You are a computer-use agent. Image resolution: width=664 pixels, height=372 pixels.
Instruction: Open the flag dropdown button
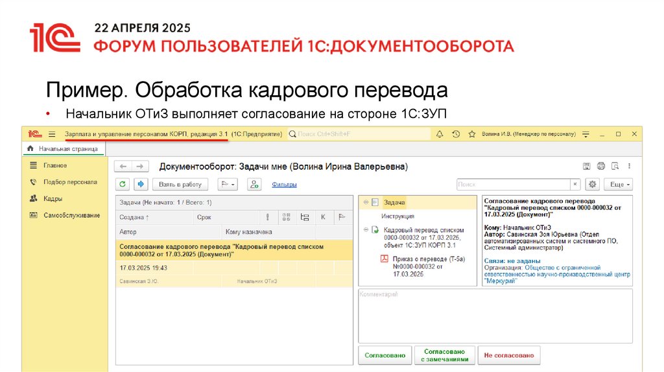coord(228,184)
